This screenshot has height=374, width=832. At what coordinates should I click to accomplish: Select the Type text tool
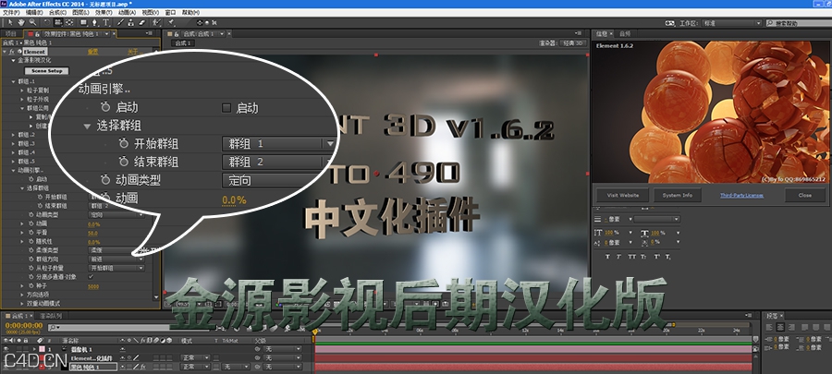tap(106, 23)
